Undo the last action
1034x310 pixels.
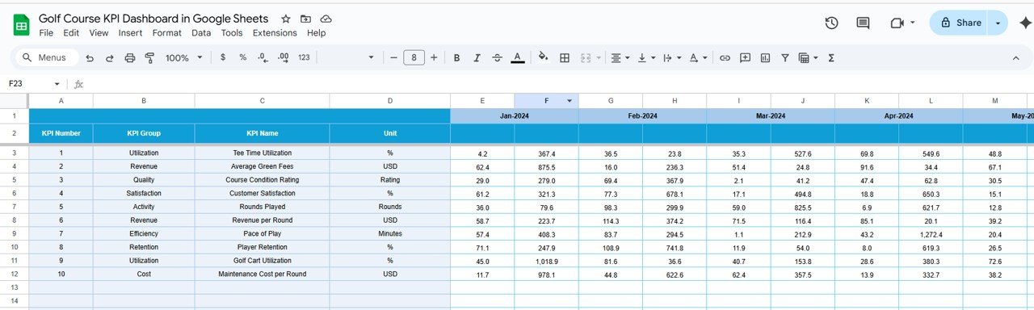[x=90, y=58]
